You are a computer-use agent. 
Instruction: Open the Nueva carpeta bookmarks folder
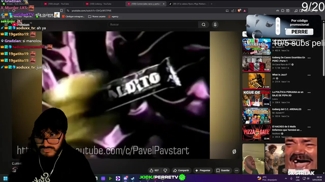[x=97, y=16]
